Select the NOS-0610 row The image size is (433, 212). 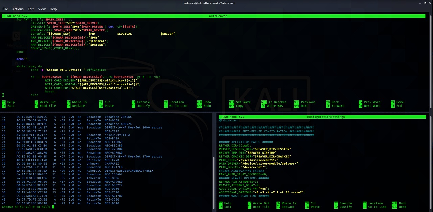[61, 203]
